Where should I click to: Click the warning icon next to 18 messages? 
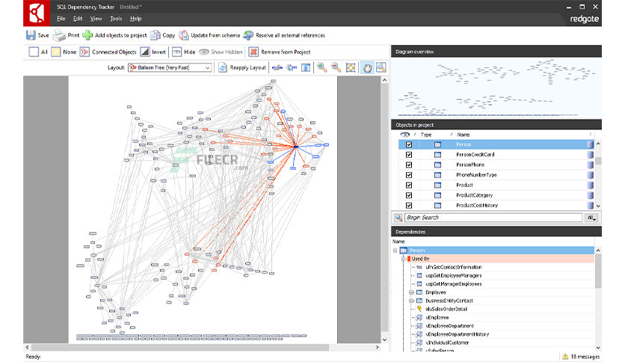[565, 357]
